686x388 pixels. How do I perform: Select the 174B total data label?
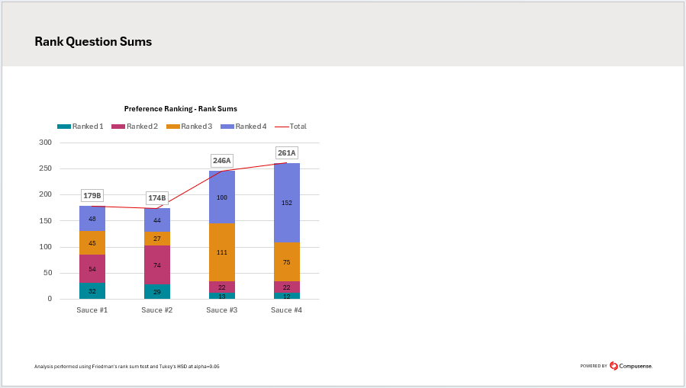click(x=157, y=198)
